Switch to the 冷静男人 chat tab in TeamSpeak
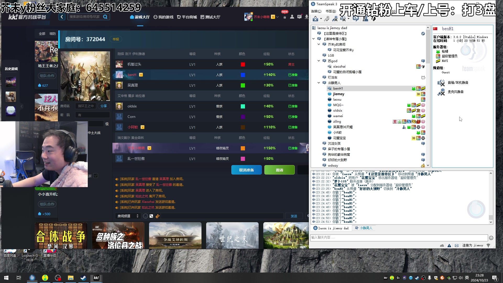This screenshot has height=283, width=503. tap(364, 228)
